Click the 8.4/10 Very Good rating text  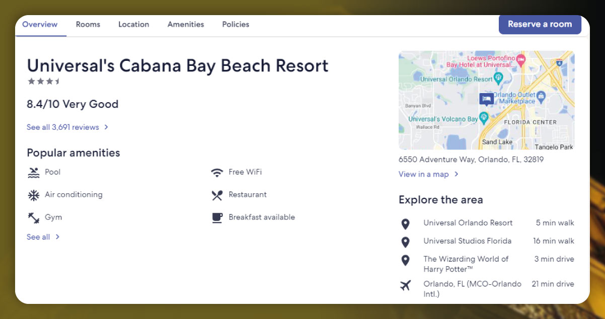pos(72,104)
